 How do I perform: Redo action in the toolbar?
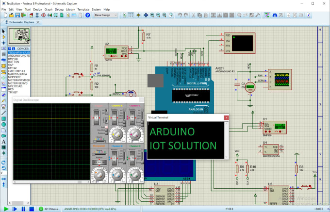pos(186,15)
